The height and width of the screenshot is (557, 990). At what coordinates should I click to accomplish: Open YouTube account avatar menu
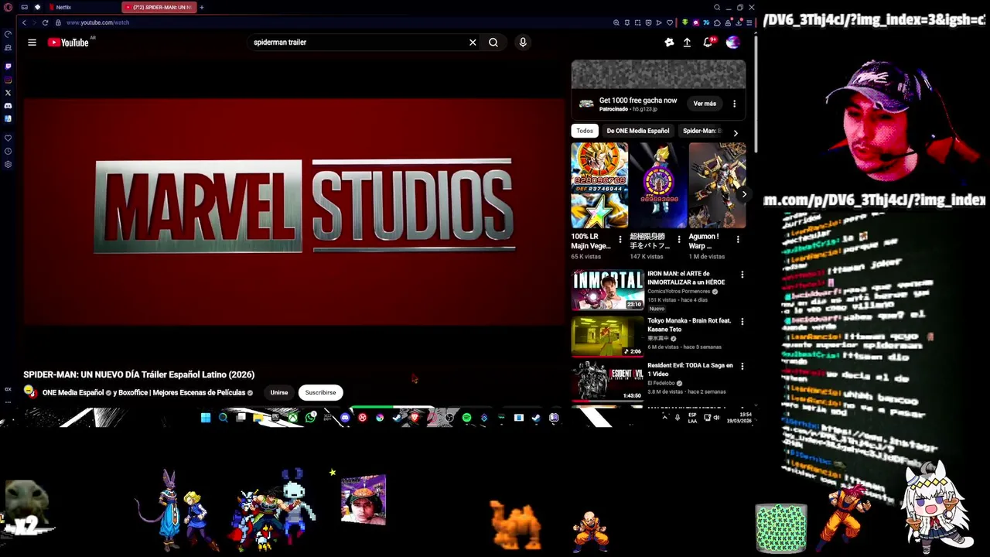pos(732,43)
